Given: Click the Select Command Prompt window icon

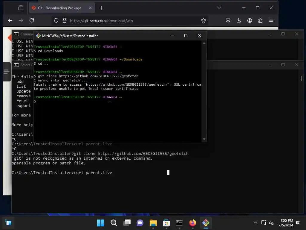Looking at the screenshot, I should [x=16, y=65].
